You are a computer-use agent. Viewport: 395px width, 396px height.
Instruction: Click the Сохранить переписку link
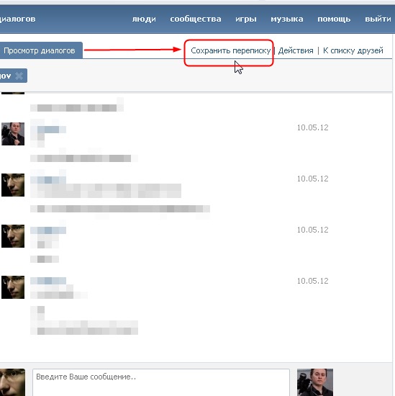click(x=230, y=50)
